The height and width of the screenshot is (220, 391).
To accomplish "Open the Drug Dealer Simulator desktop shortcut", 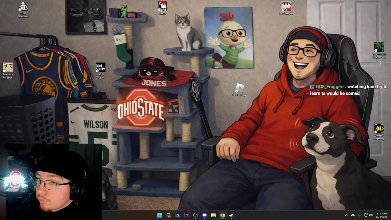I will 379,50.
